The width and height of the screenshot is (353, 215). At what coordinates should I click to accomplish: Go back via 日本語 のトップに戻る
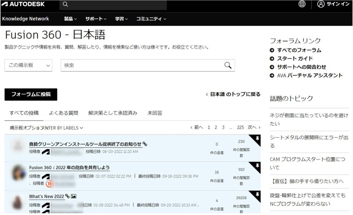(x=233, y=94)
